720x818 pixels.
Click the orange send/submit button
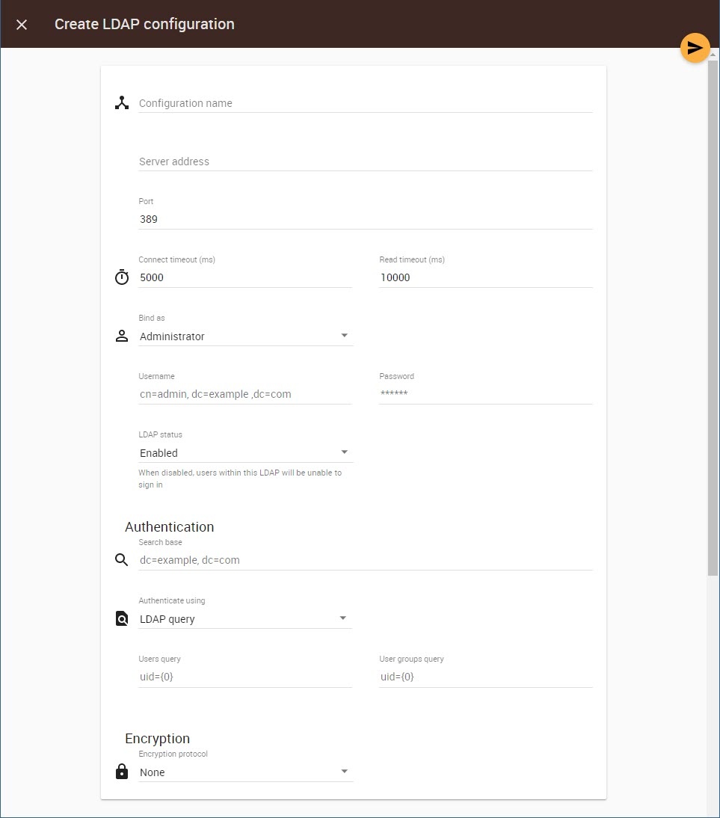[x=695, y=49]
